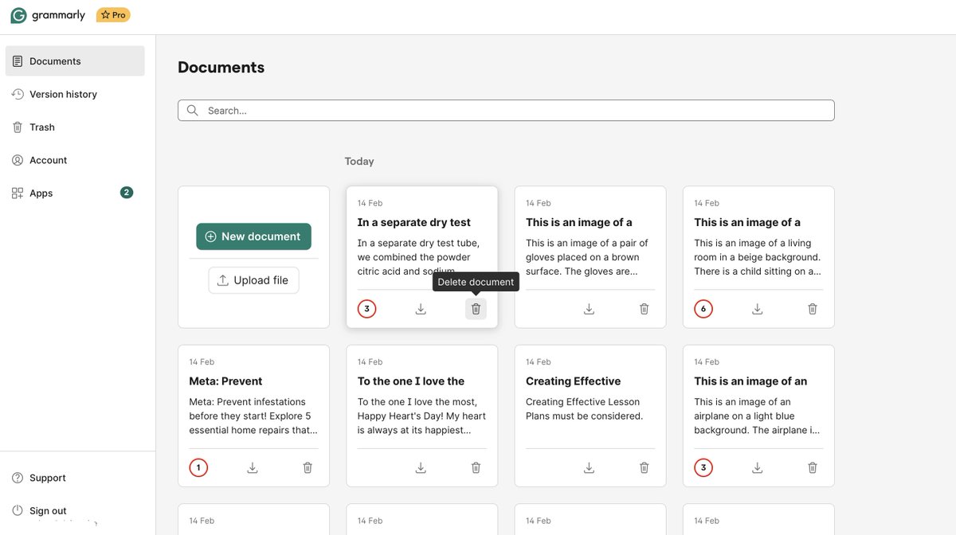
Task: Download the 'This is an image of a' gloves document
Action: tap(589, 309)
